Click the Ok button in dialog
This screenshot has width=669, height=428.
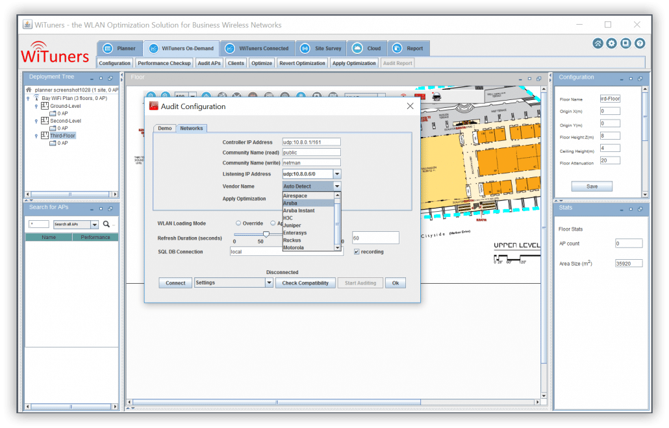tap(396, 283)
